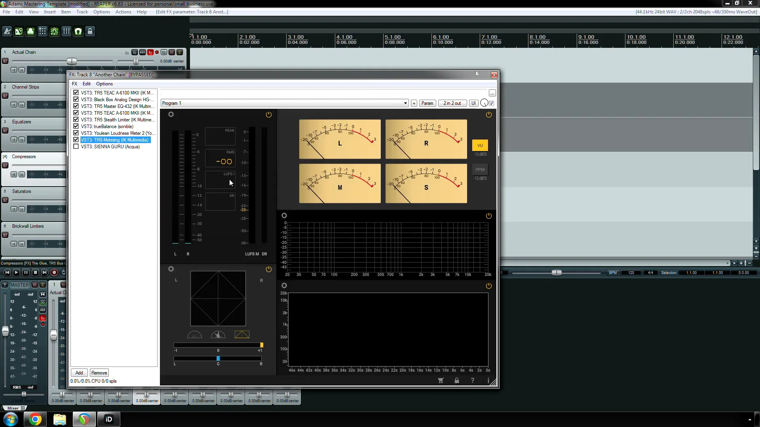Toggle the grid dots icon in toolbar
The width and height of the screenshot is (760, 427).
[x=43, y=31]
